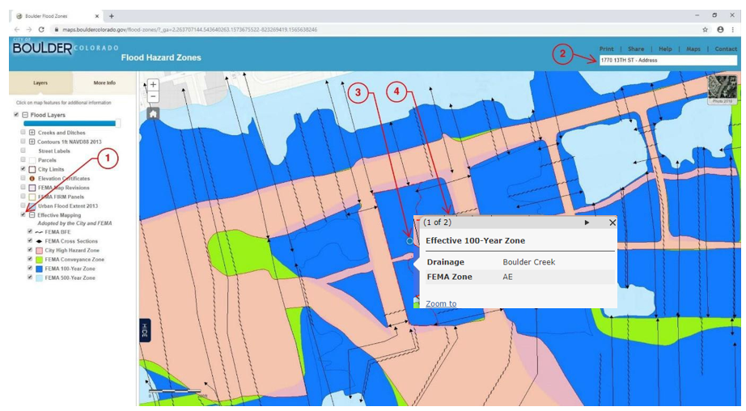Image resolution: width=746 pixels, height=411 pixels.
Task: Click the FEMA Conveyance Zone green swatch
Action: click(x=39, y=259)
